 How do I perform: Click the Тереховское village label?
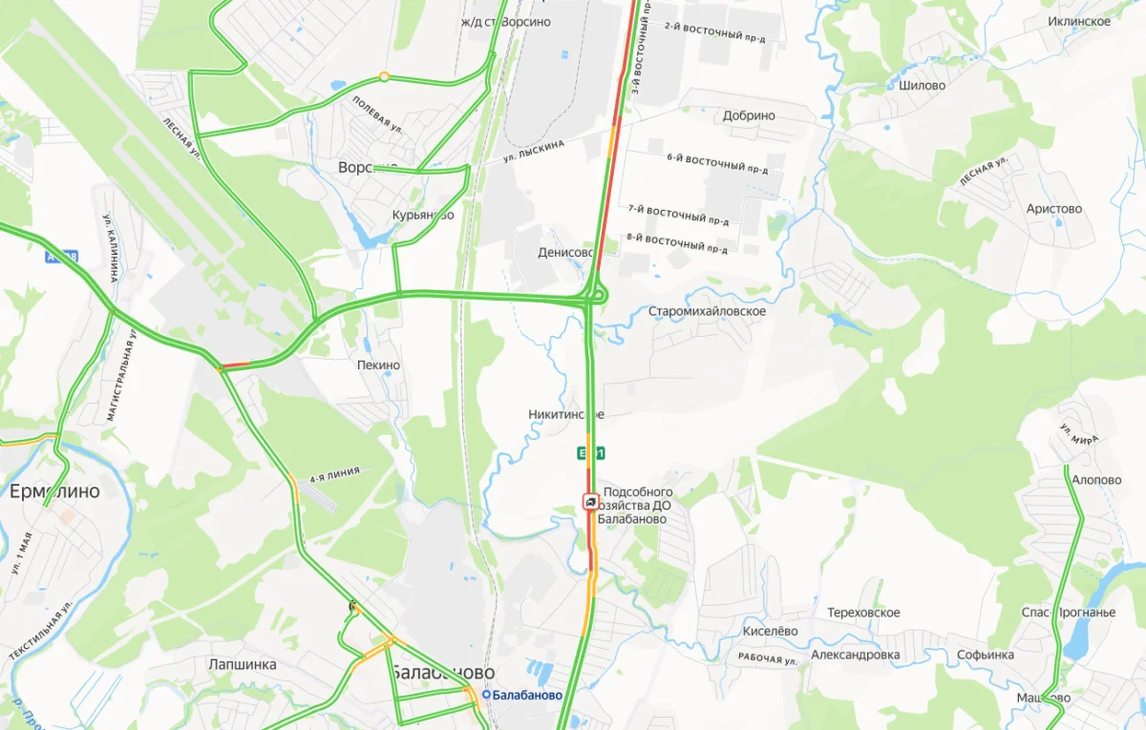point(863,612)
